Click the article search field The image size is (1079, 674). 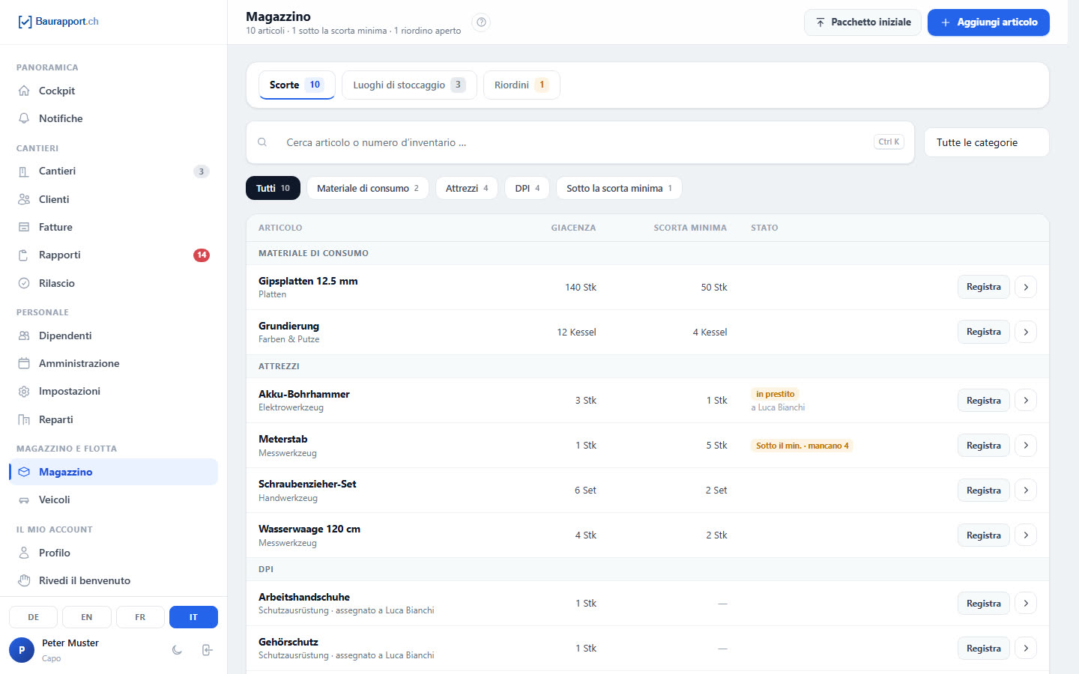pos(580,142)
